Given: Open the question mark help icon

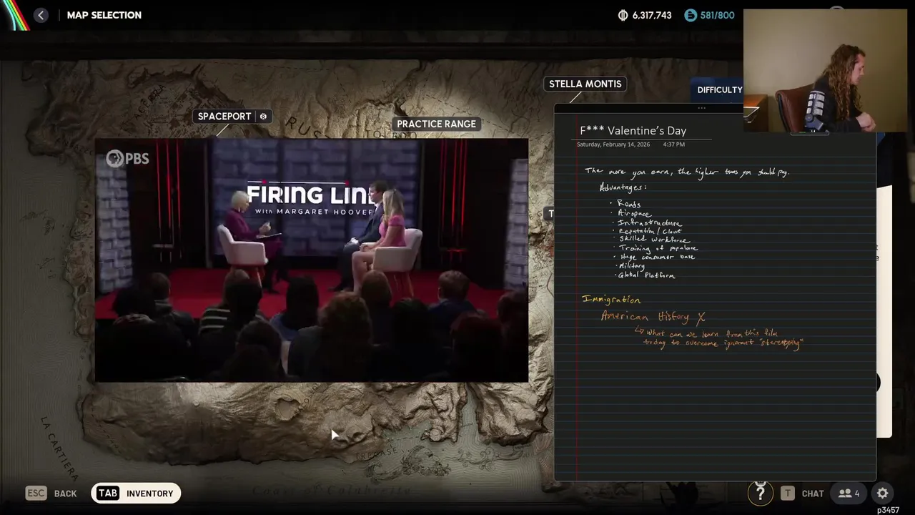Looking at the screenshot, I should pyautogui.click(x=760, y=493).
